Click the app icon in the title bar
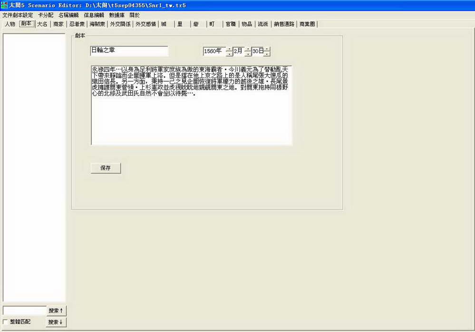 click(4, 5)
